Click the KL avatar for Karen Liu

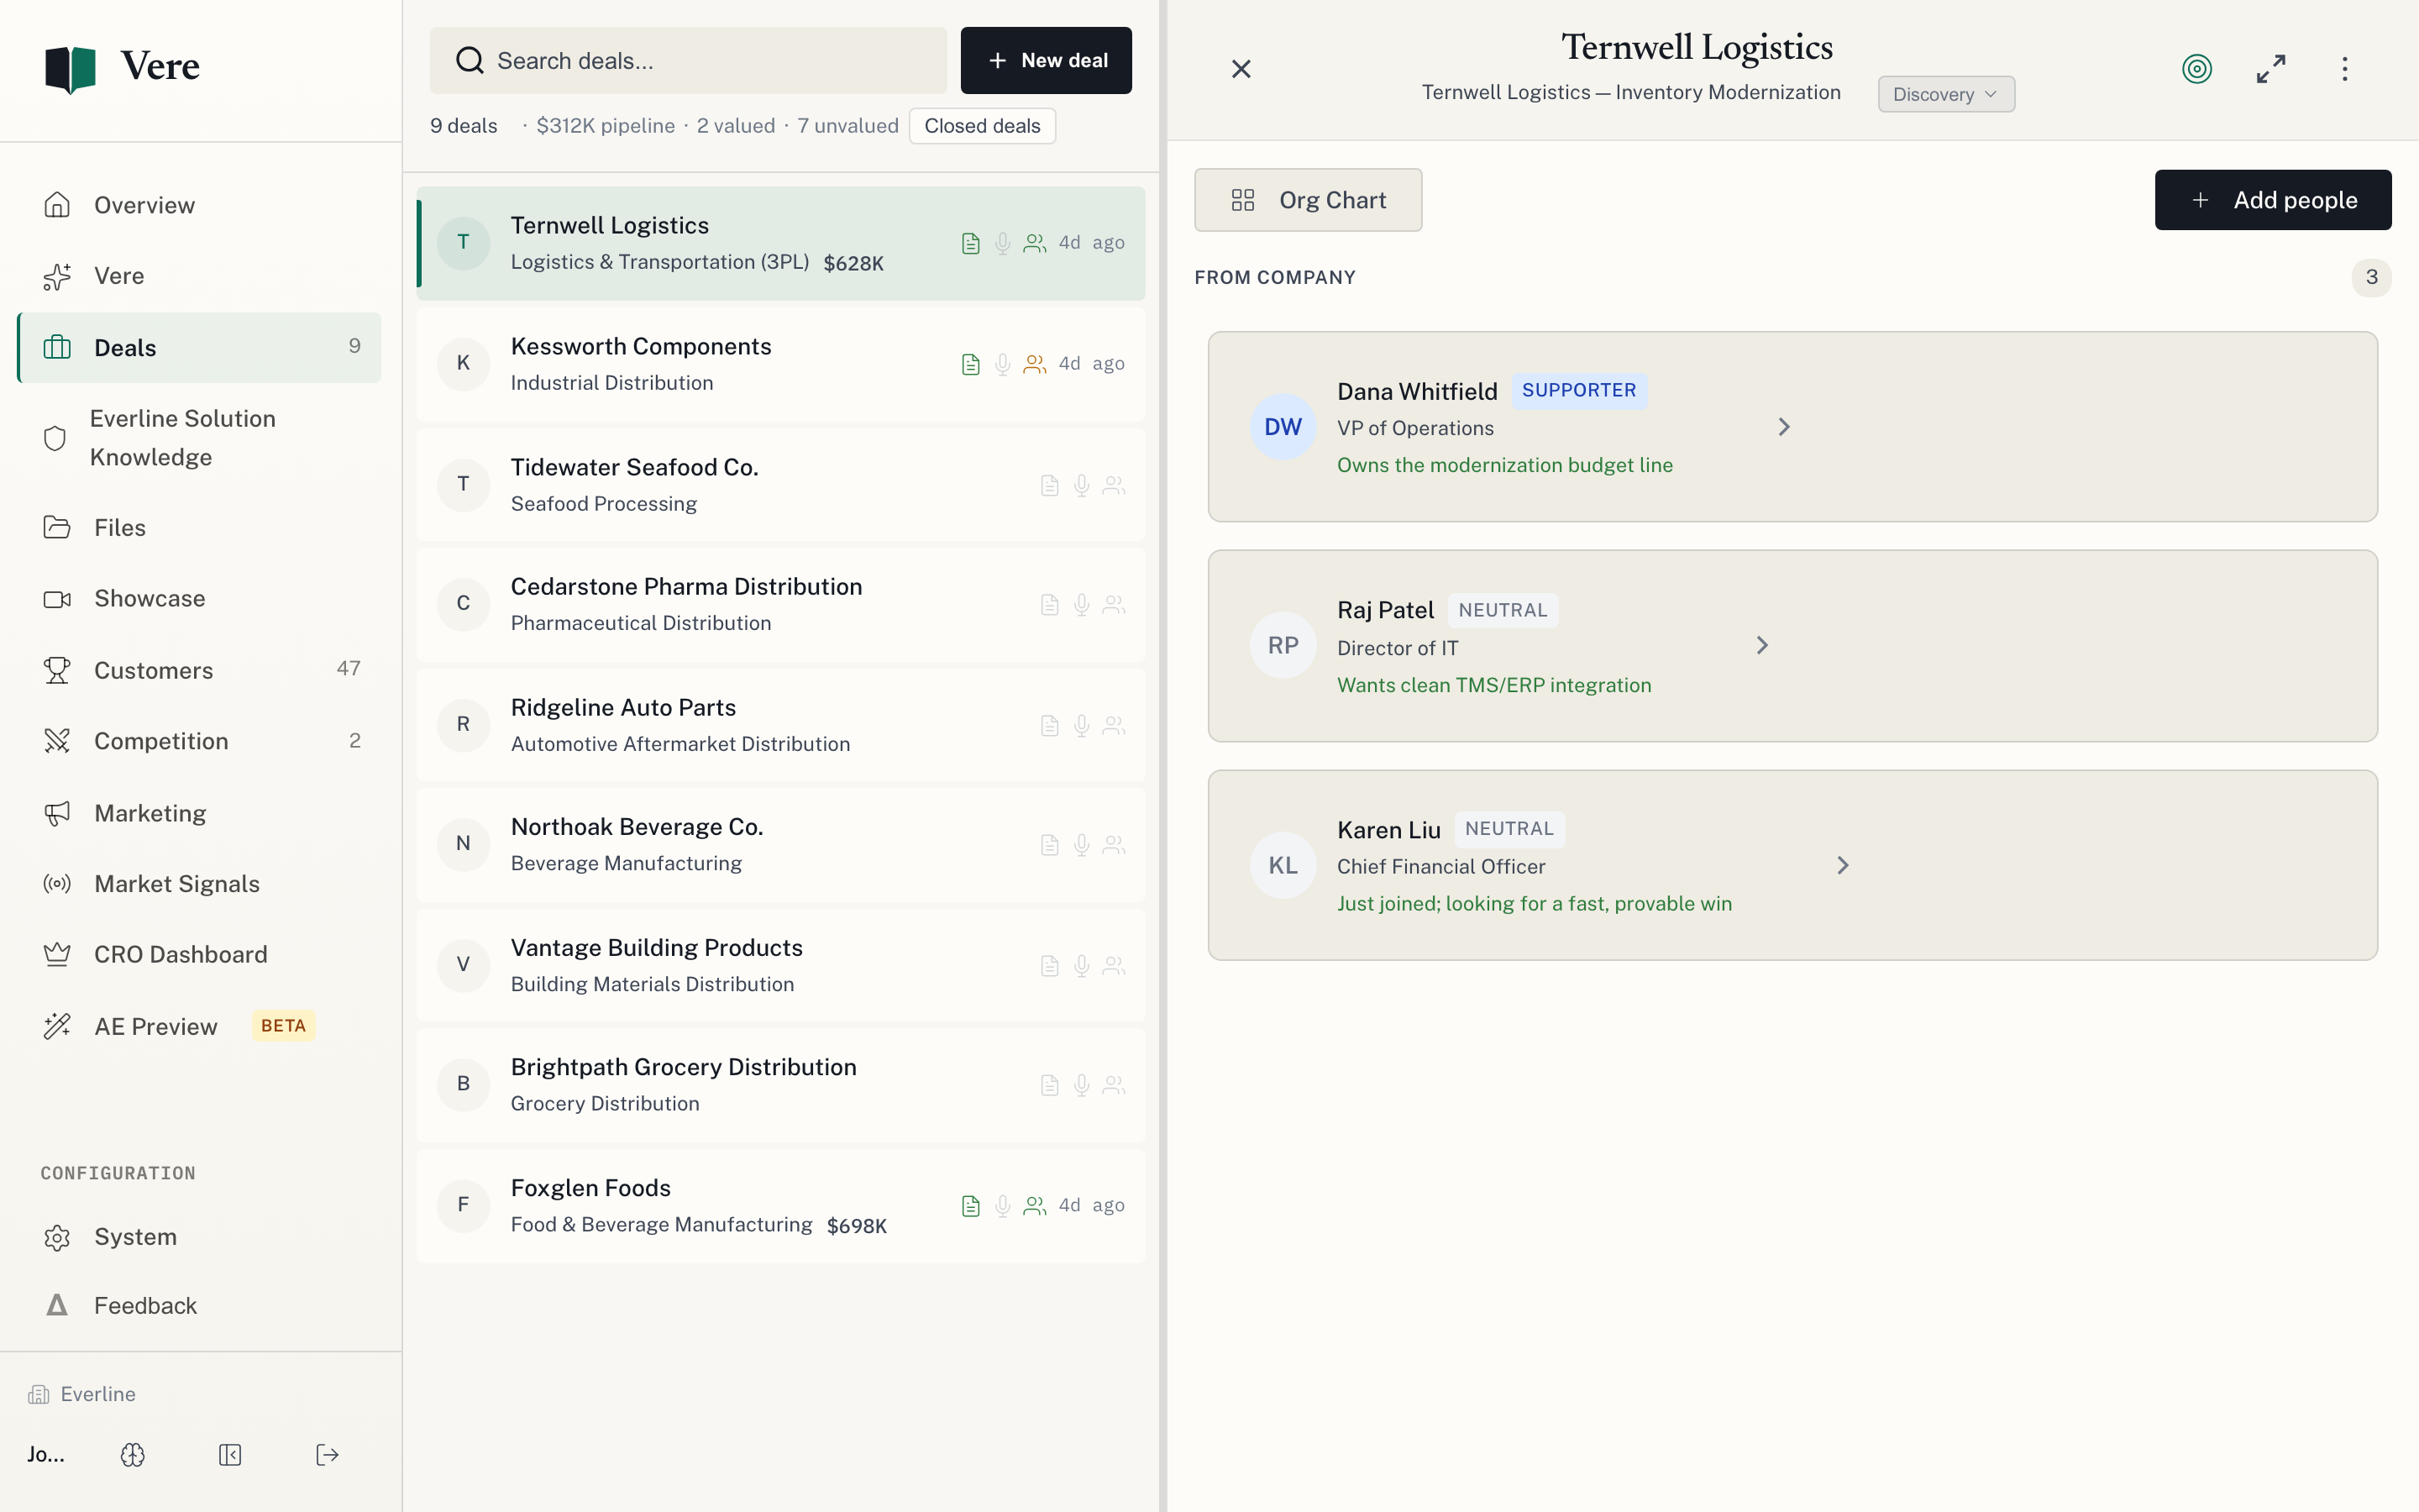click(x=1283, y=865)
